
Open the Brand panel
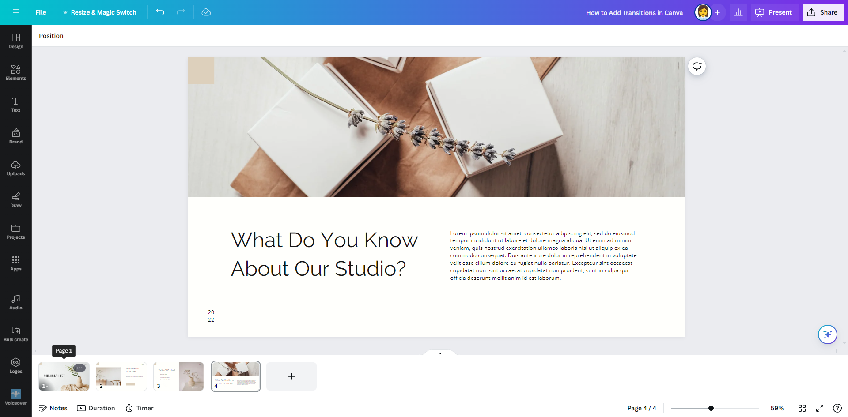click(16, 136)
